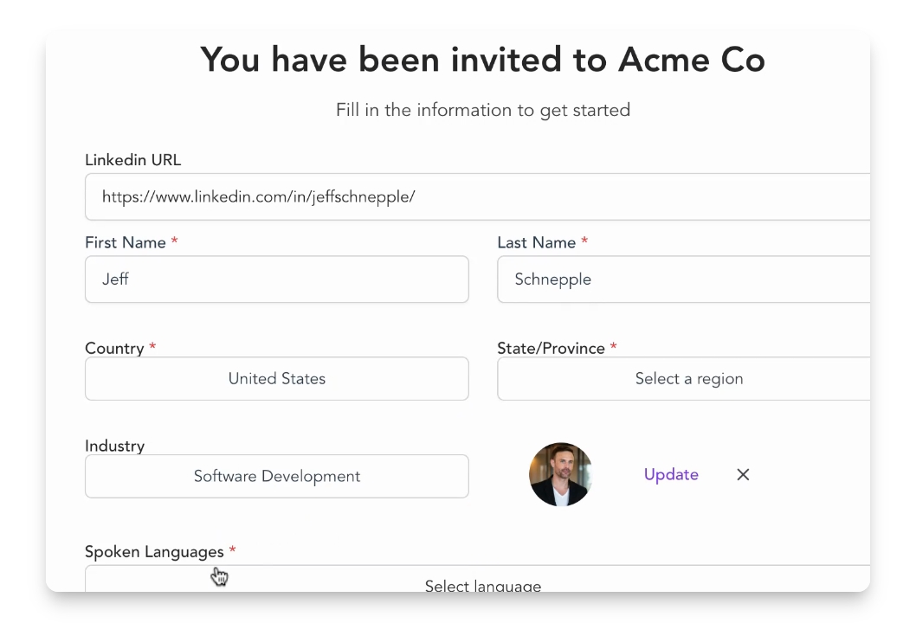Click the "You have been invited" heading
Viewport: 916px width, 623px height.
point(482,60)
